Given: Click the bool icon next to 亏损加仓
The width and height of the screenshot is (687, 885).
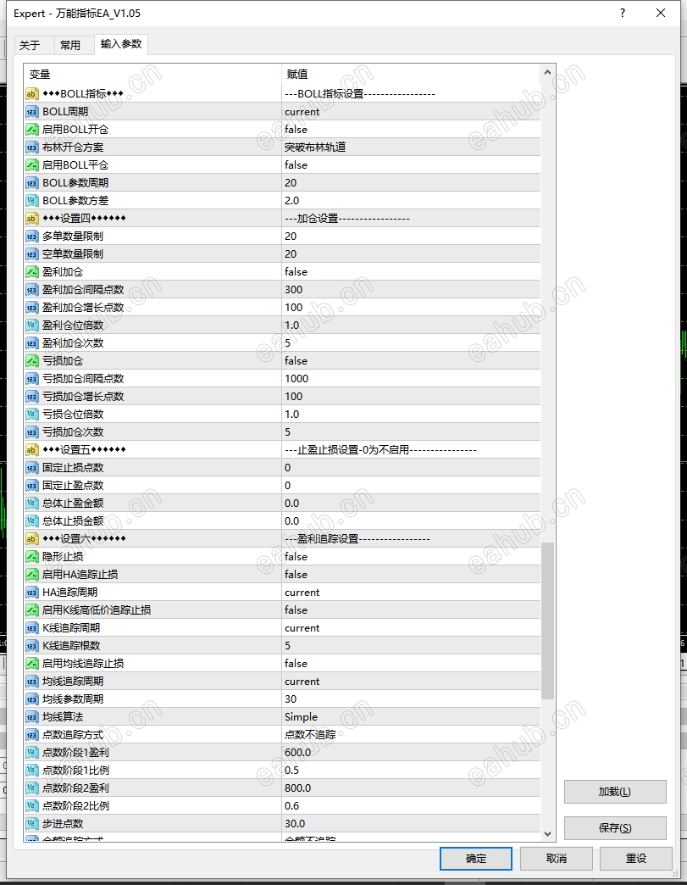Looking at the screenshot, I should (32, 360).
